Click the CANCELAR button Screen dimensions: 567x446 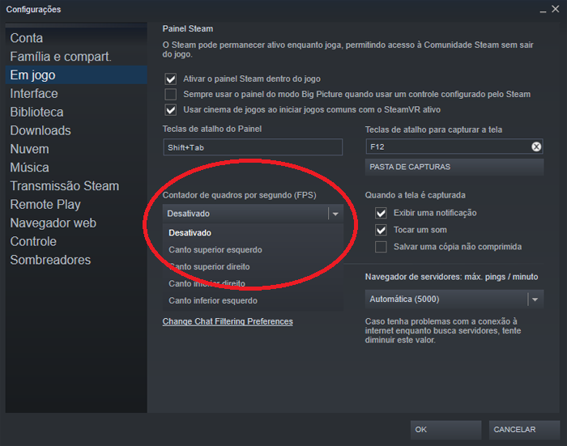524,430
